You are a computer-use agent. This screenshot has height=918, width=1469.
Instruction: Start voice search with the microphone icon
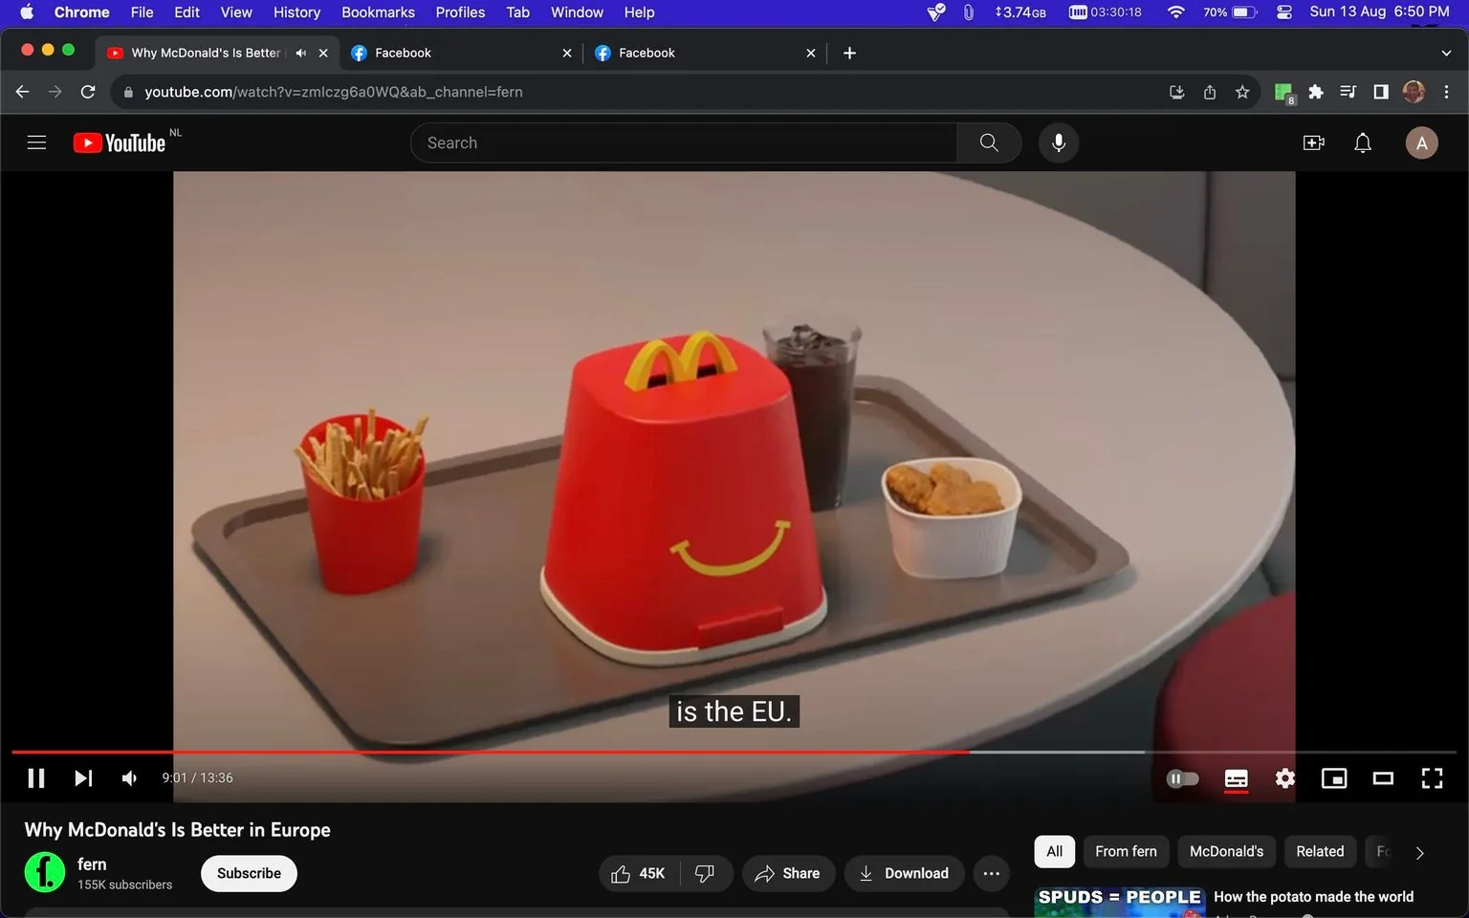[x=1058, y=142]
